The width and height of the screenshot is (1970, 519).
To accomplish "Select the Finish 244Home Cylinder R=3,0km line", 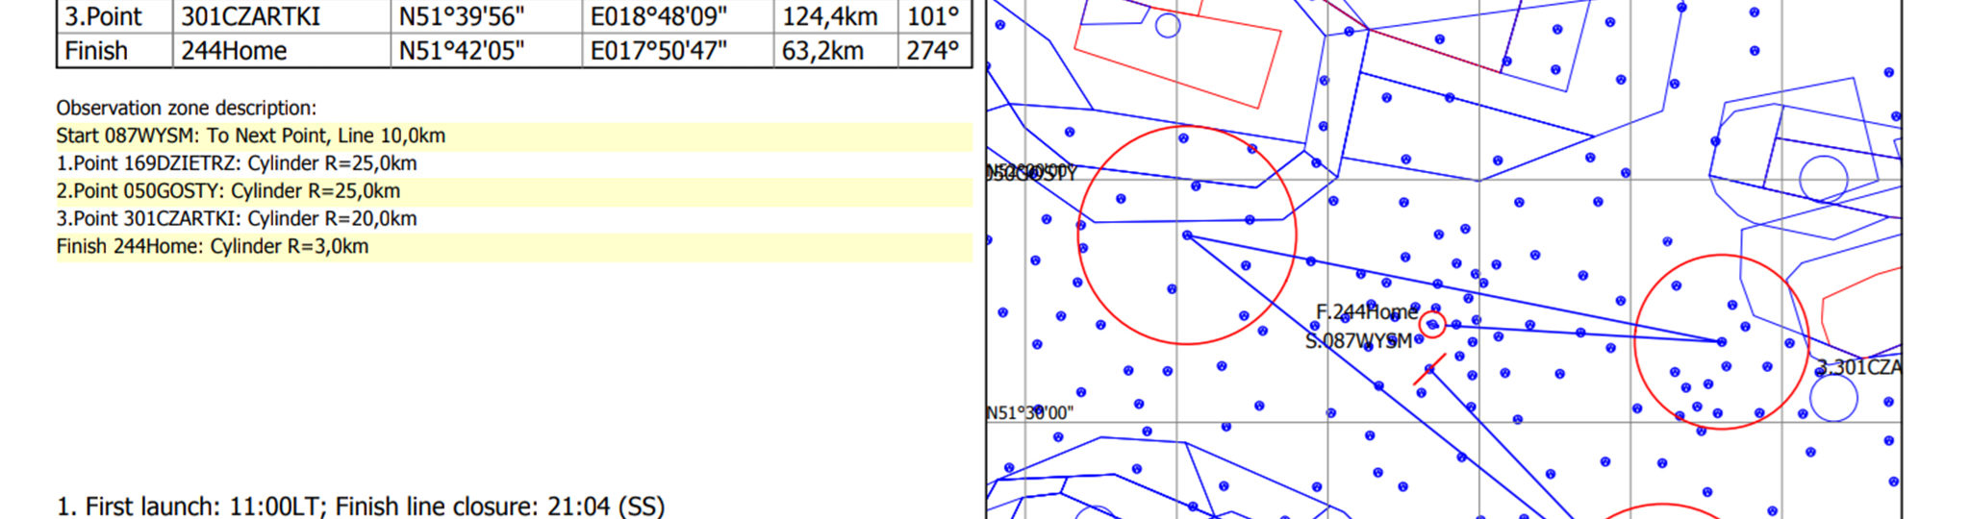I will 213,247.
